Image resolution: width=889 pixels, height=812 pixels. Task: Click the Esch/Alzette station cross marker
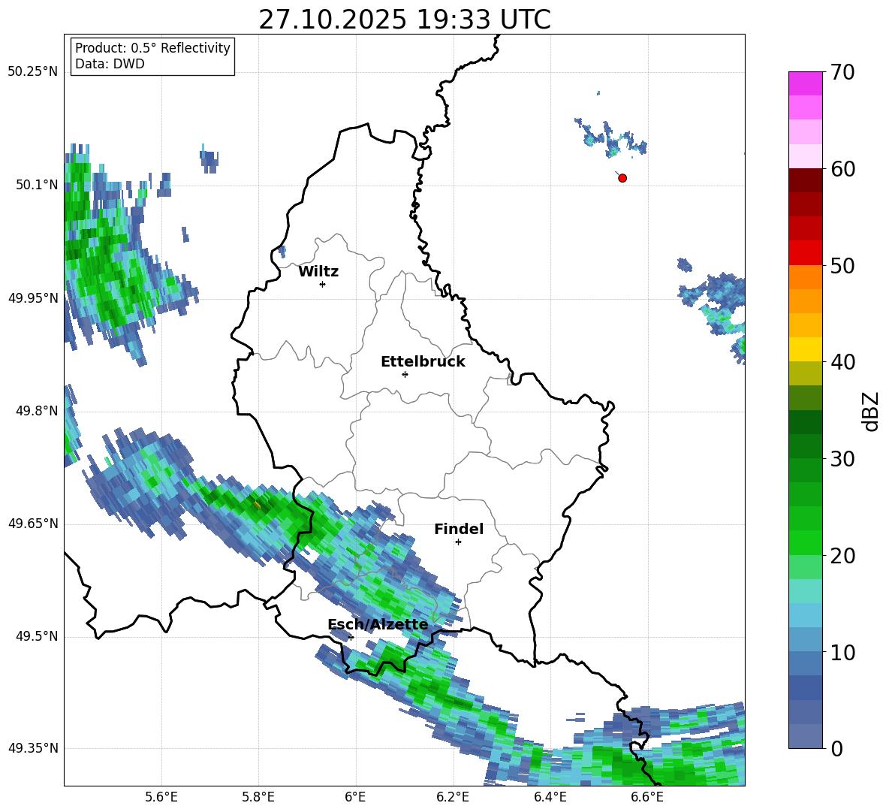click(x=351, y=637)
